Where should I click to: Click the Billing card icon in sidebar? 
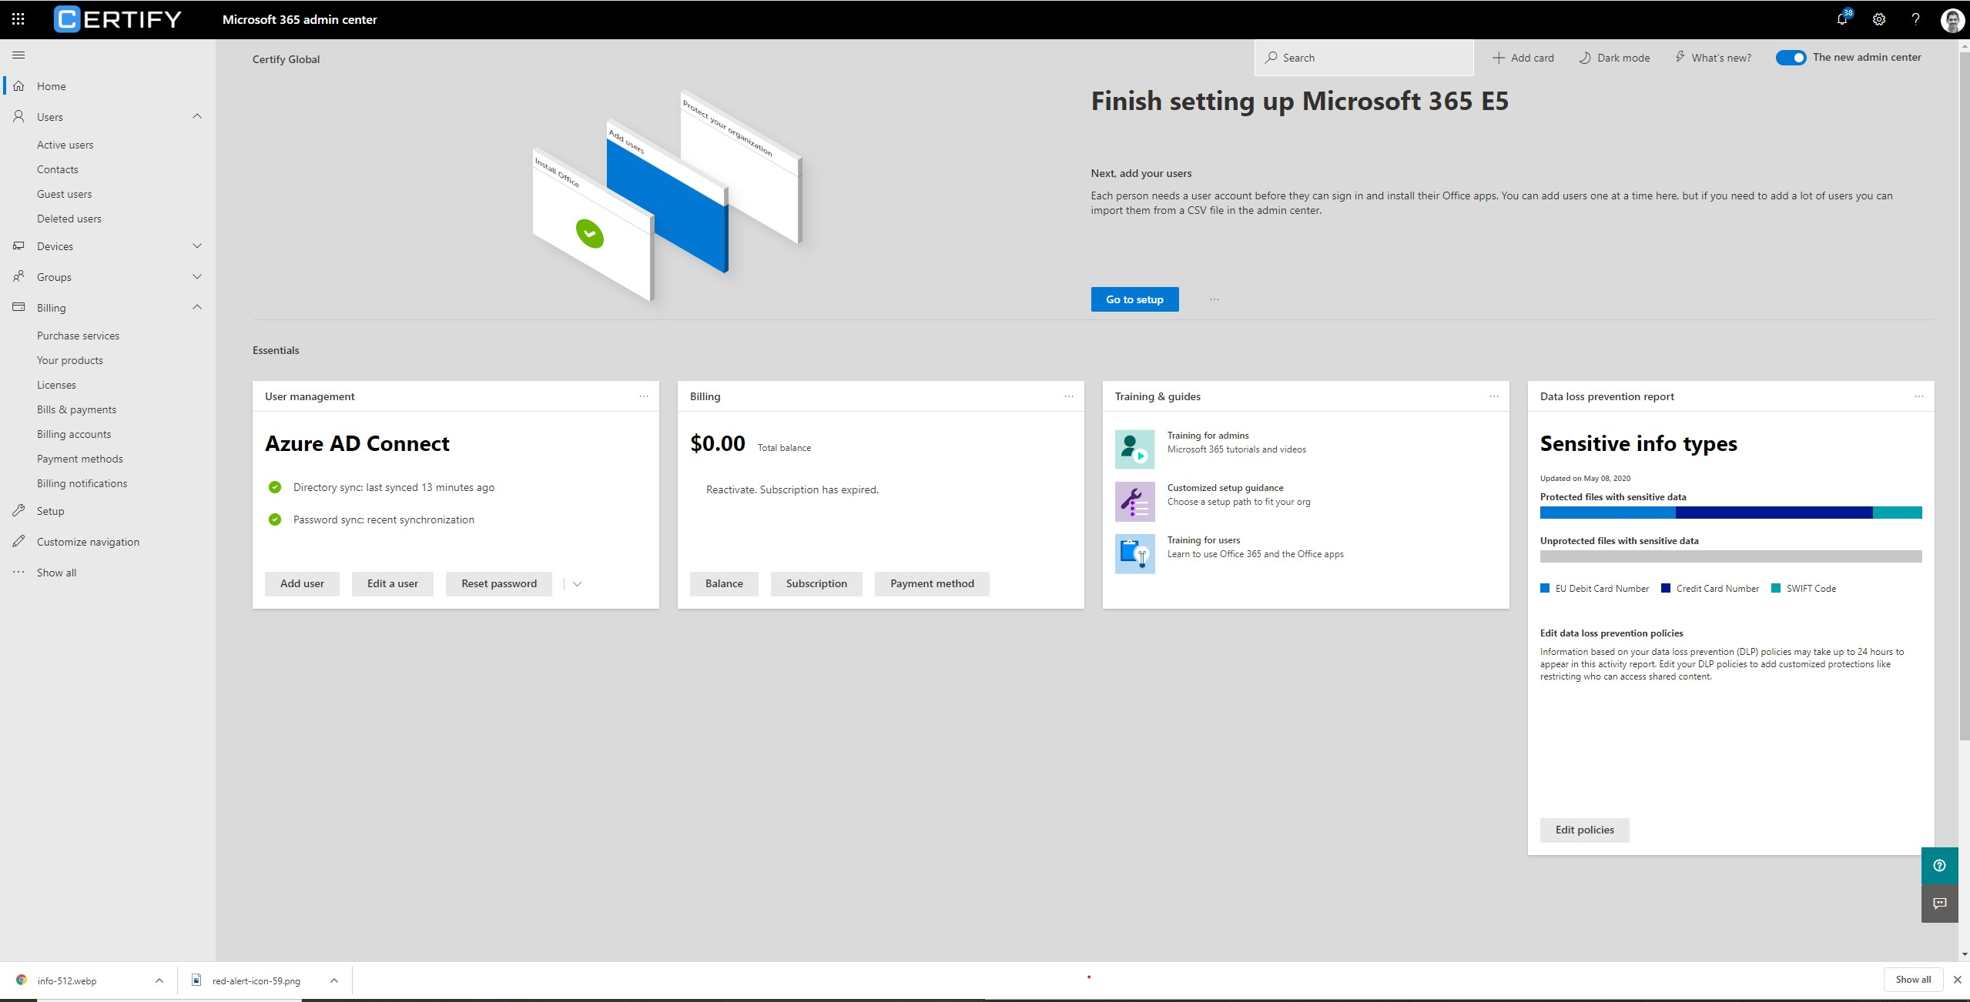(x=18, y=307)
